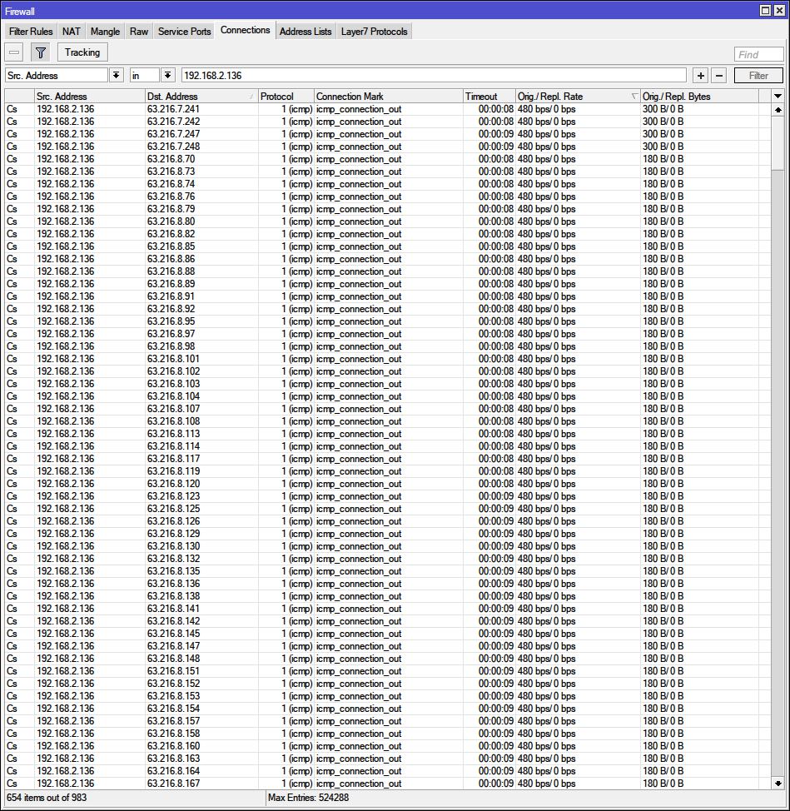This screenshot has height=811, width=790.
Task: Sort by Timeout column header
Action: pyautogui.click(x=489, y=97)
